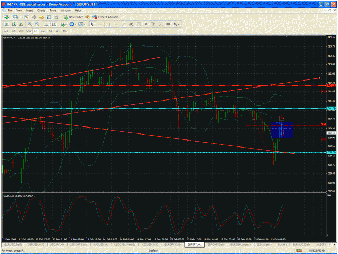Select the Fibonacci Retracement tool
Screen dimensions: 338x254
[x=138, y=24]
